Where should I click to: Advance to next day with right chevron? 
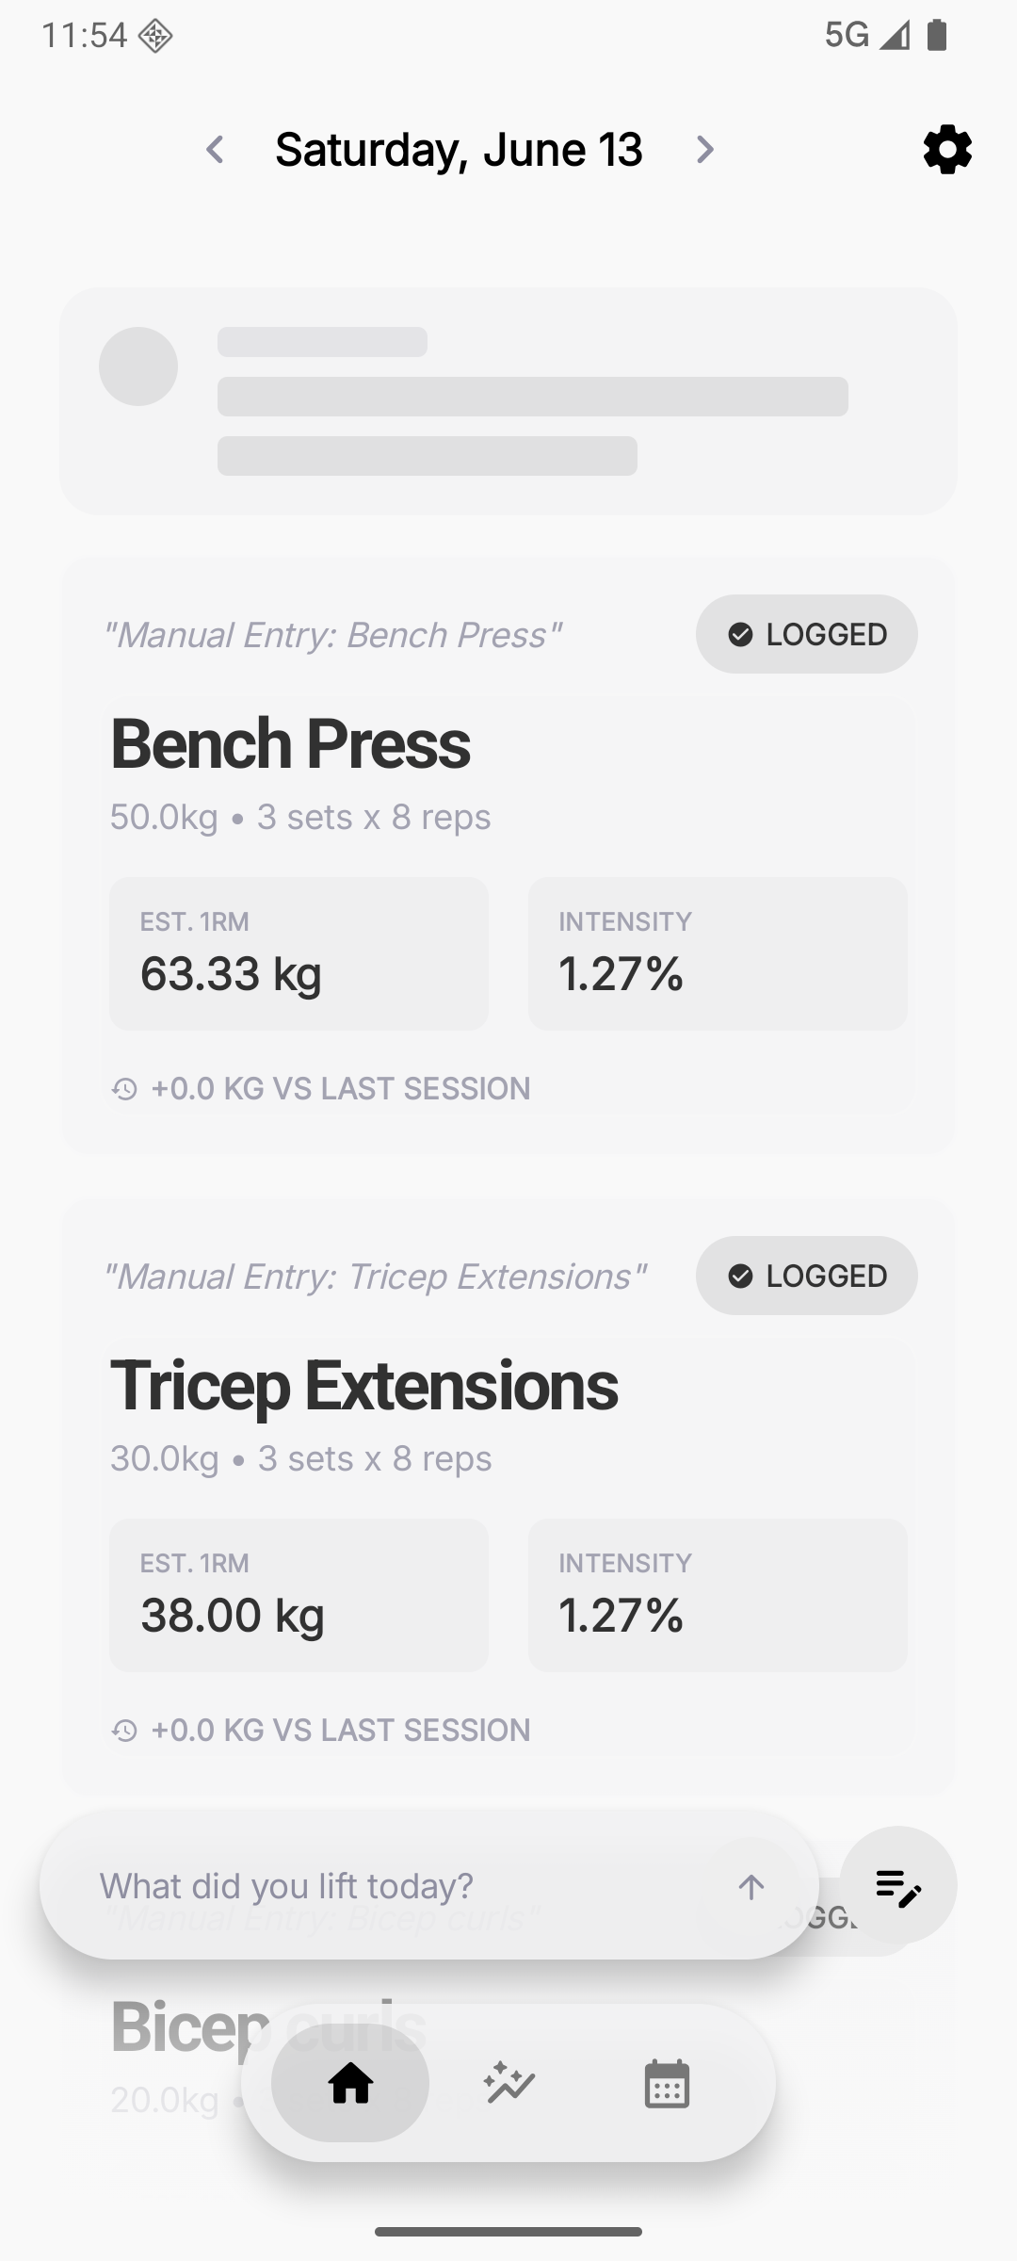(704, 149)
